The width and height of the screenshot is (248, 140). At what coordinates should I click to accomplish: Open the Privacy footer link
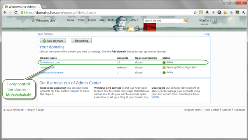(31, 110)
